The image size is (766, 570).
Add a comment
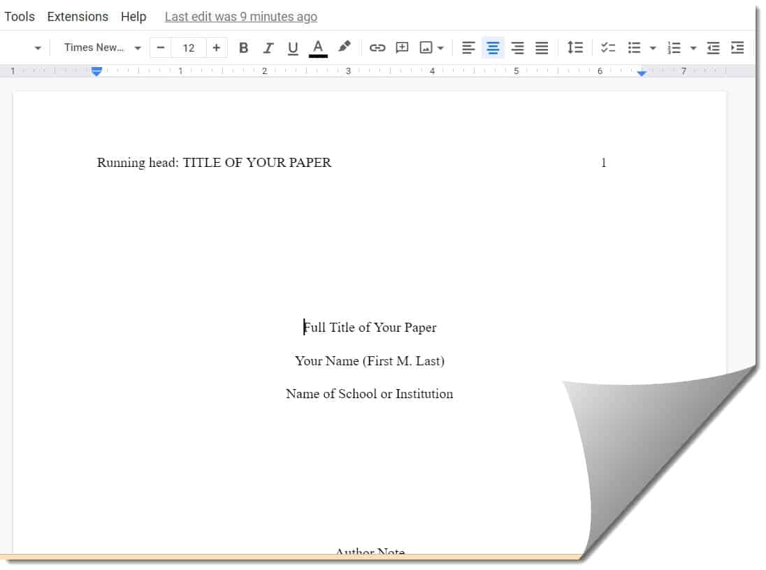(x=402, y=47)
